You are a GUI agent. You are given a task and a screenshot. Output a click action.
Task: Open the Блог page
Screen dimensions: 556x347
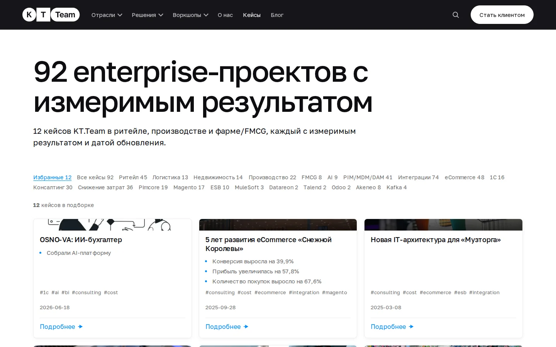click(x=277, y=15)
